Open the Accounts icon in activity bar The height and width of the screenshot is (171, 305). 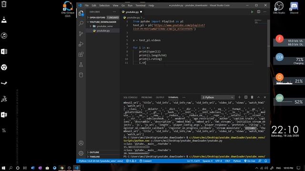point(81,143)
